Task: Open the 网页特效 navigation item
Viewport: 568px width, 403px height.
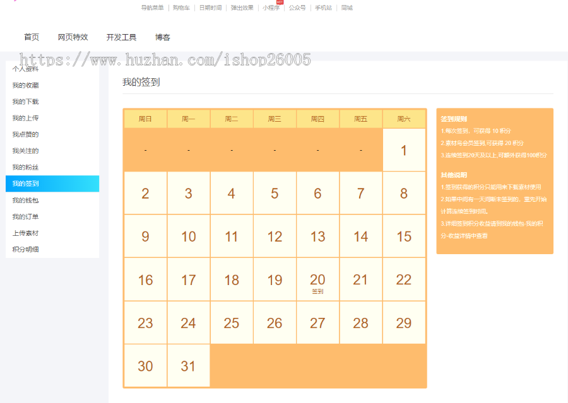Action: pos(73,37)
